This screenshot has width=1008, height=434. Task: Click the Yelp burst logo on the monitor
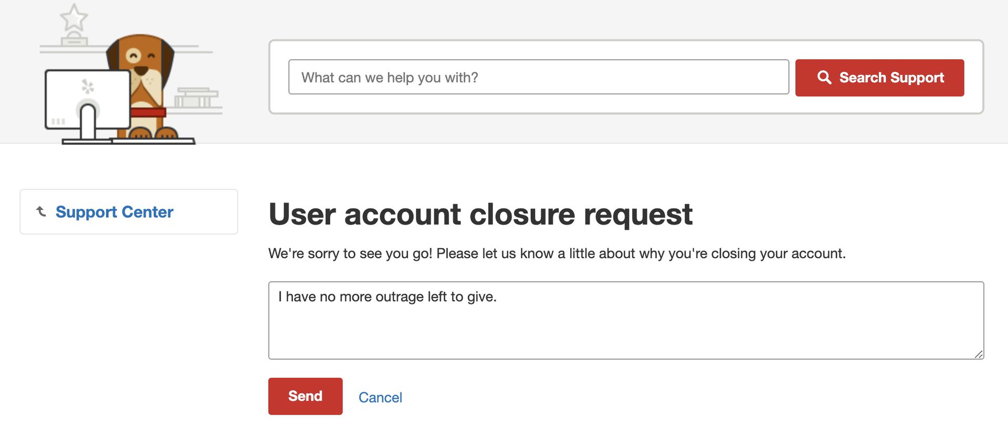[x=88, y=87]
